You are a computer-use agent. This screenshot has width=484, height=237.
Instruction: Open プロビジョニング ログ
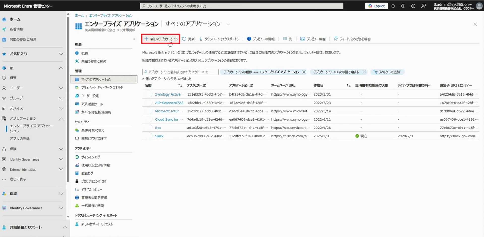coord(94,181)
